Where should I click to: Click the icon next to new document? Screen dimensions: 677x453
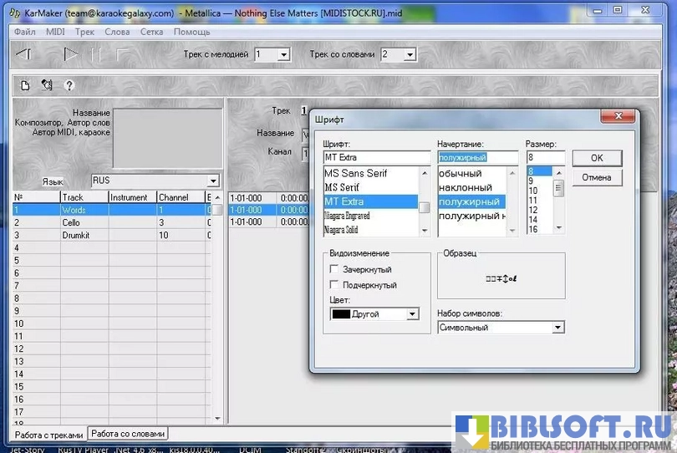click(x=47, y=84)
